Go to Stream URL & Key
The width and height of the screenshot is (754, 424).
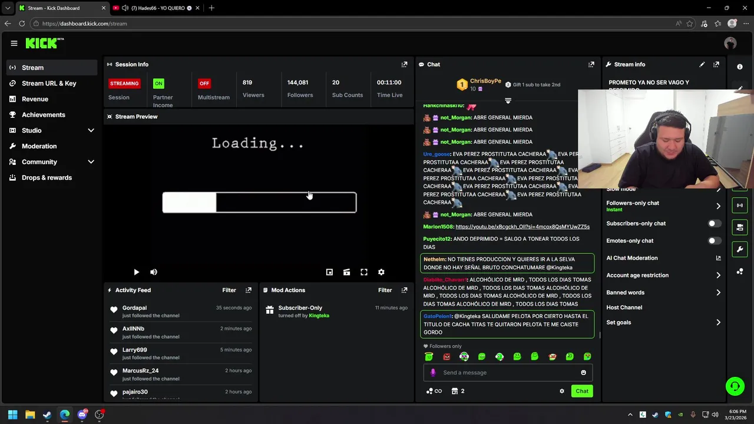52,84
